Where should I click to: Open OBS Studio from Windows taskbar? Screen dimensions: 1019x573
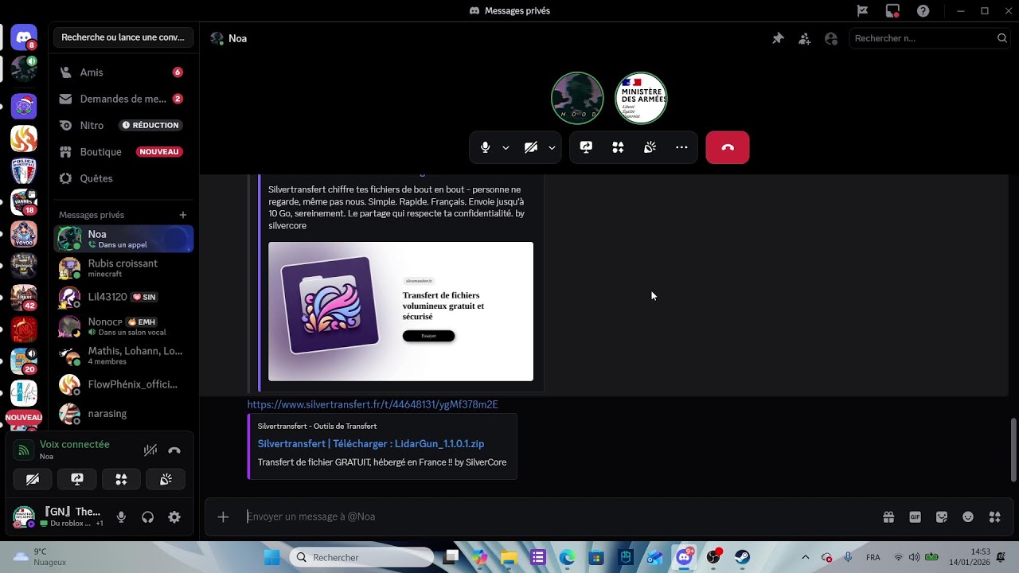click(713, 557)
